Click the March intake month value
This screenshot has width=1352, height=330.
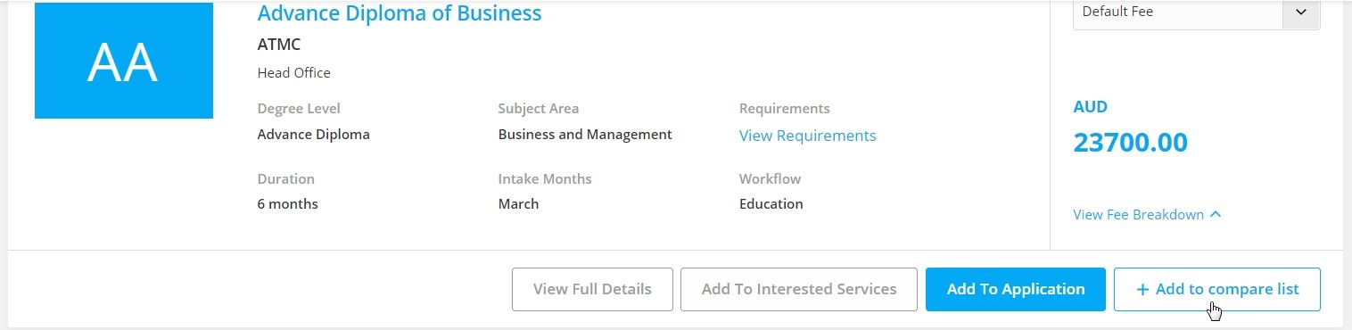(x=518, y=204)
